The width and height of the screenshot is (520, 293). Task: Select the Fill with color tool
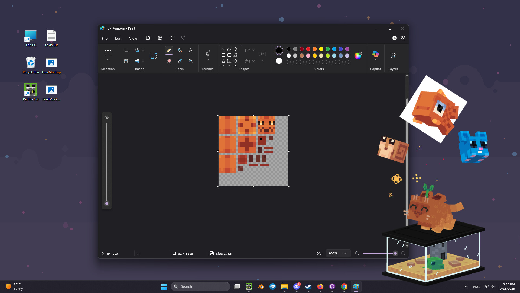(180, 50)
